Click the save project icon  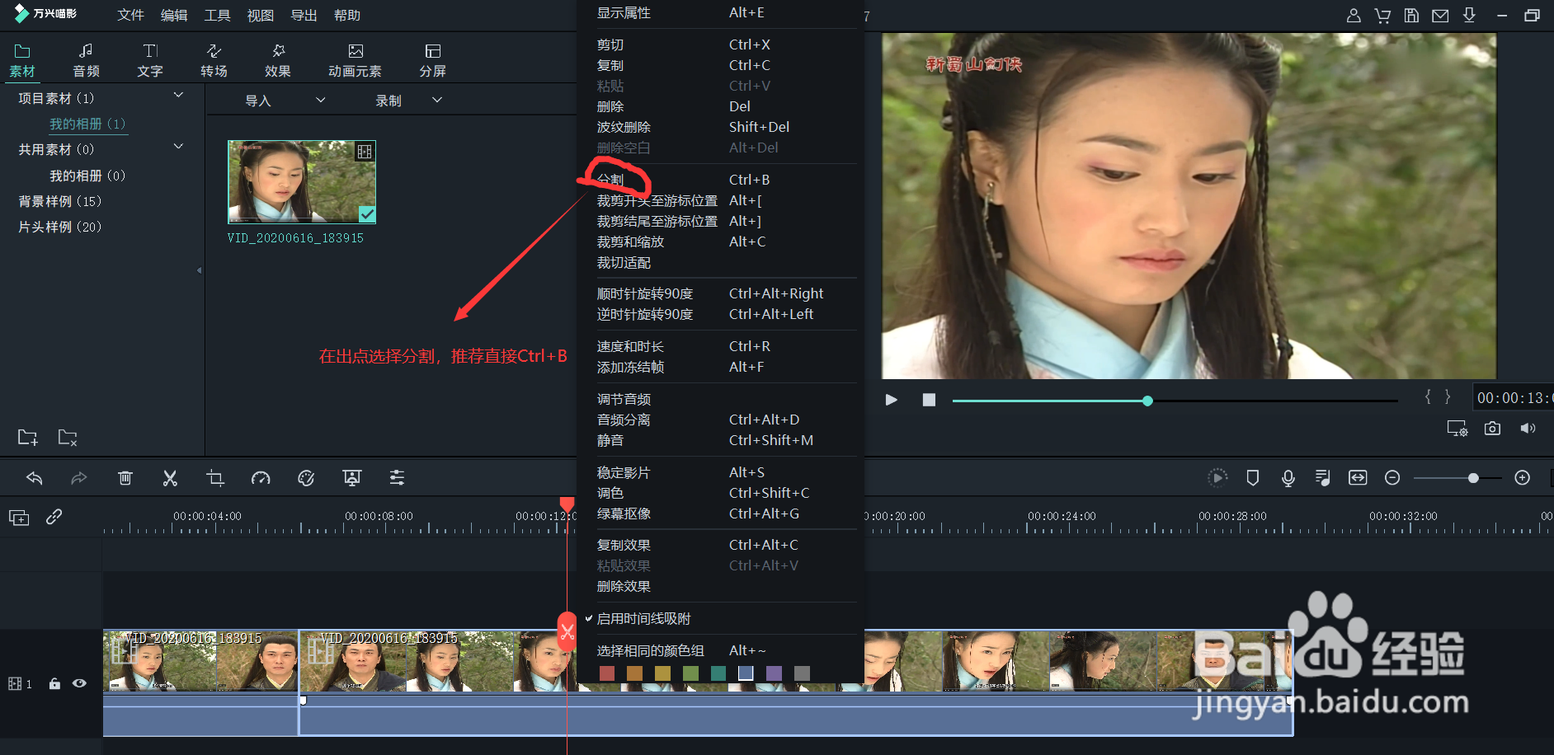(x=1411, y=16)
